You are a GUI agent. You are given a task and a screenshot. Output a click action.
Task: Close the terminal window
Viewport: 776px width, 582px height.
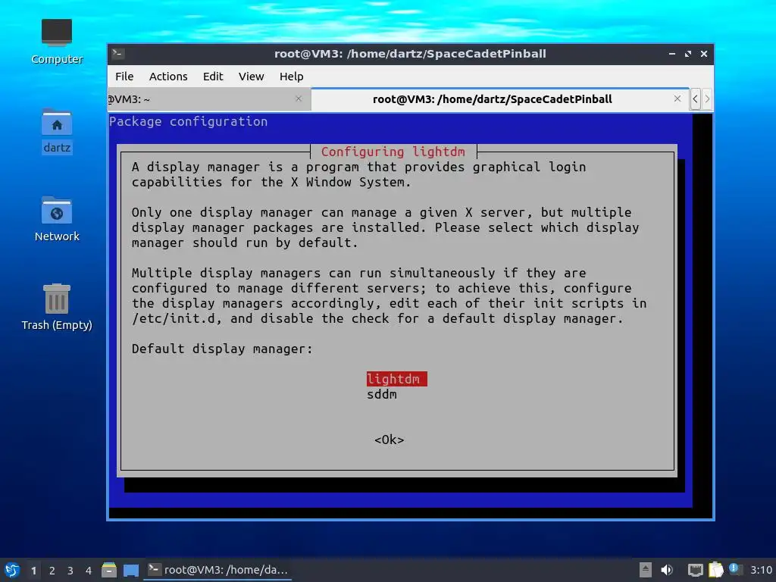point(704,54)
